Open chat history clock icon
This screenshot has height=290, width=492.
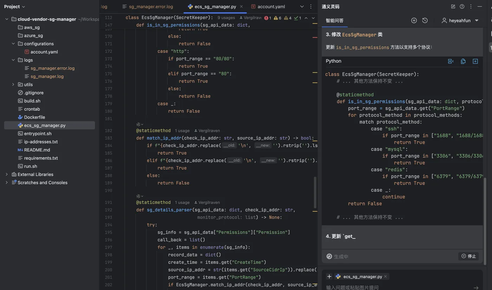[425, 20]
